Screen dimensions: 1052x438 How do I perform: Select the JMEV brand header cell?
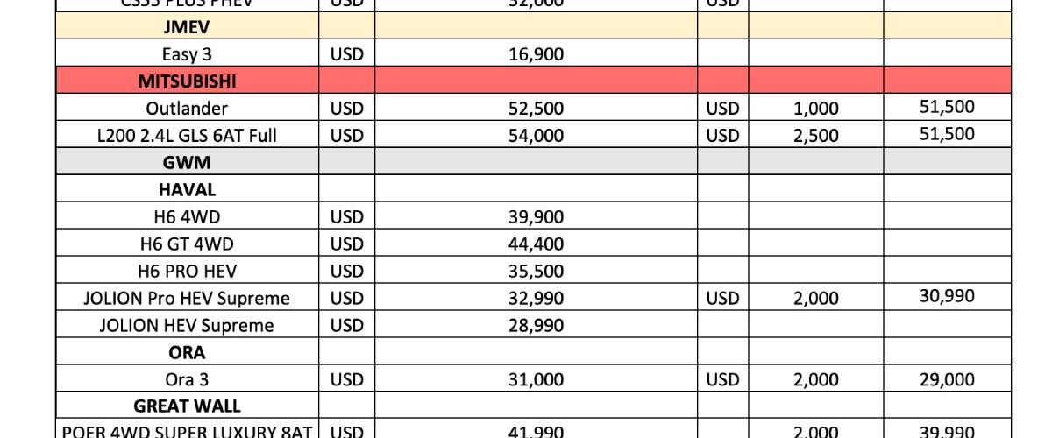click(x=188, y=27)
